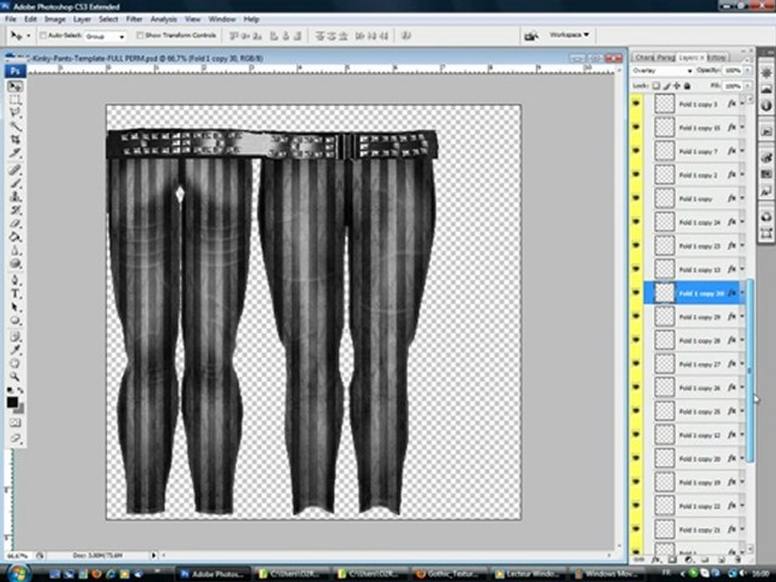Toggle Quick Mask mode in toolbox
776x582 pixels.
click(15, 423)
